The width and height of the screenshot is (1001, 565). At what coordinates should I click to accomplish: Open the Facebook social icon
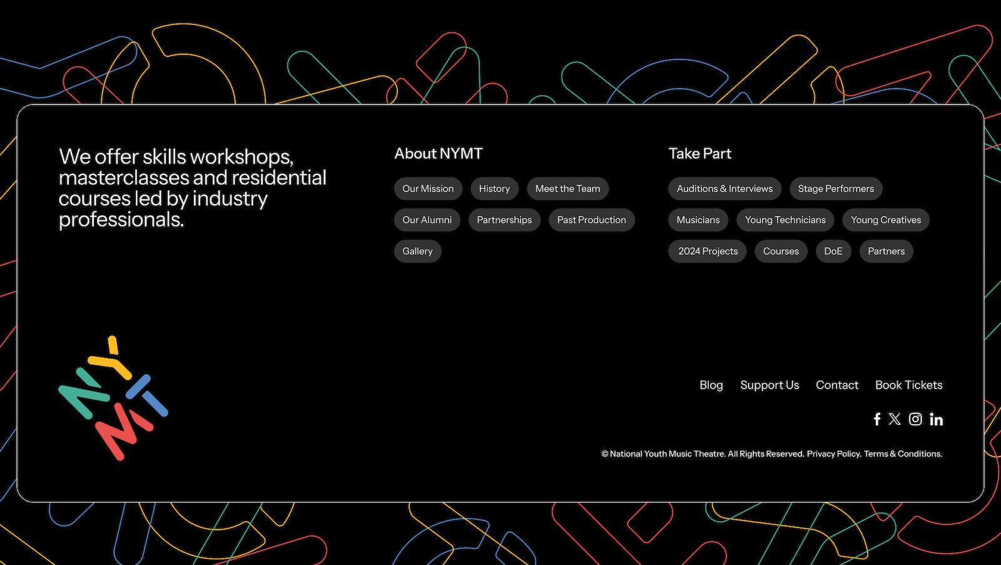click(877, 419)
